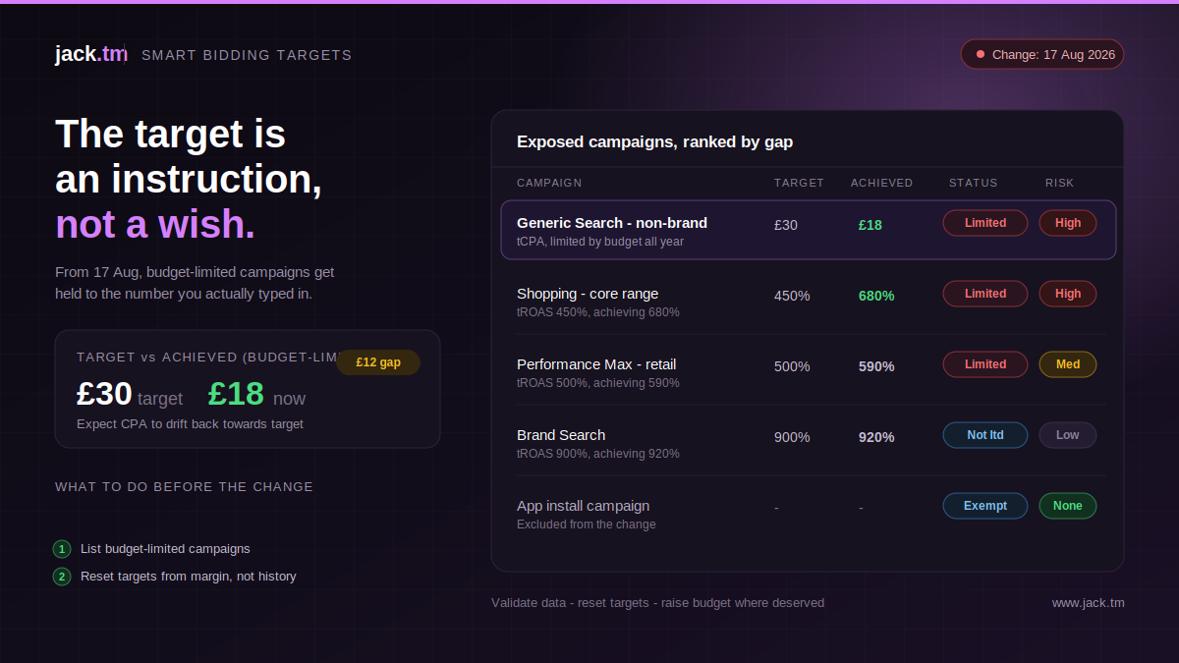Click Limited status for Generic Search
This screenshot has width=1179, height=663.
tap(985, 223)
